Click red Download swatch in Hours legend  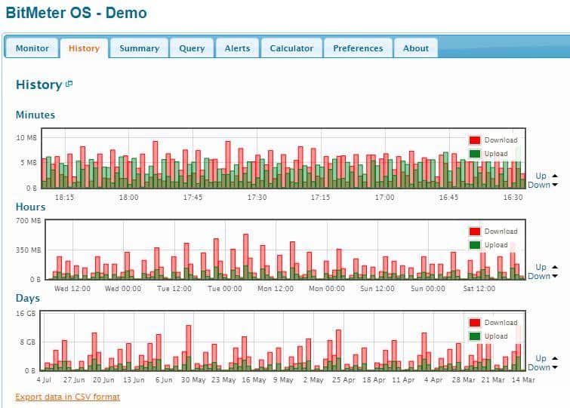coord(475,232)
